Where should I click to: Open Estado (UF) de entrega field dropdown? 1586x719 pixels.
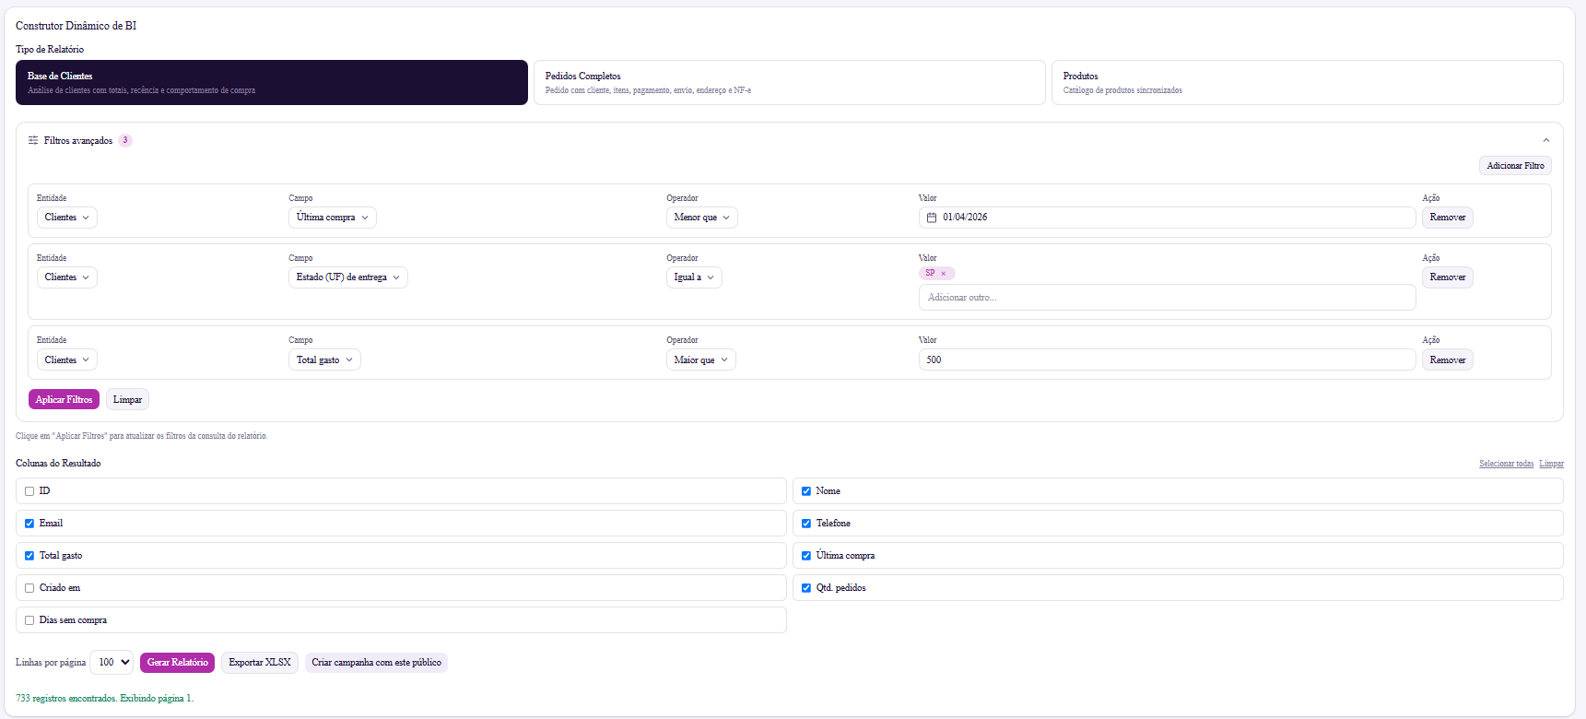(348, 277)
